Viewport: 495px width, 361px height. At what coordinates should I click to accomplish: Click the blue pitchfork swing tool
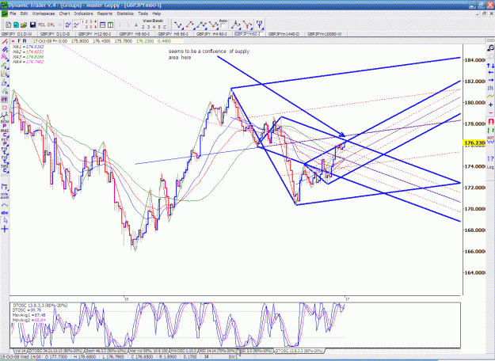[x=235, y=25]
